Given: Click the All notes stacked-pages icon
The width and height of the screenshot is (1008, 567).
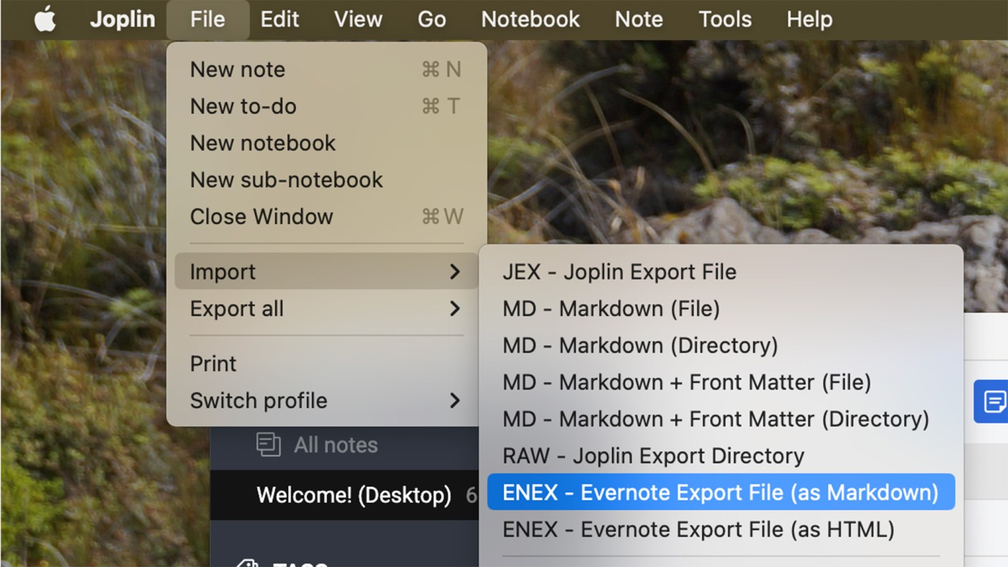Looking at the screenshot, I should click(269, 445).
